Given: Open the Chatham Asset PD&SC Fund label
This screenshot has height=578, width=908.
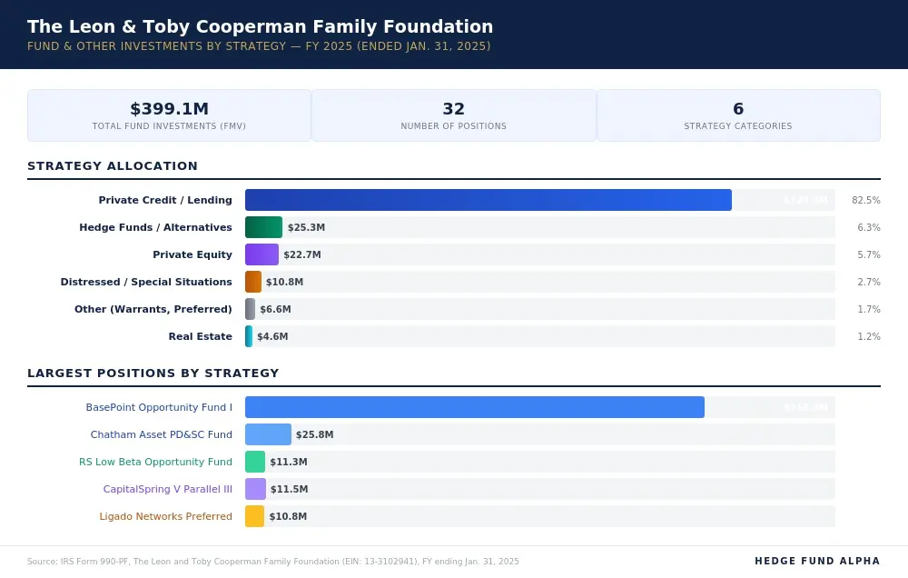Looking at the screenshot, I should click(161, 434).
